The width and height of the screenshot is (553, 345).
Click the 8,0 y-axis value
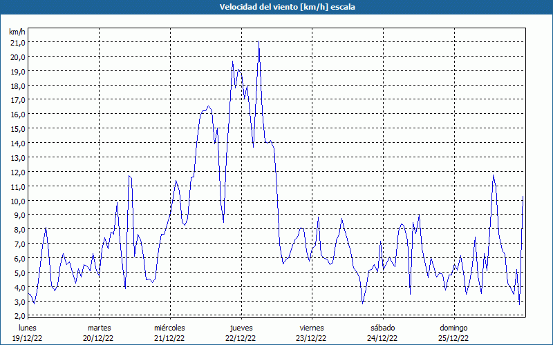[20, 230]
